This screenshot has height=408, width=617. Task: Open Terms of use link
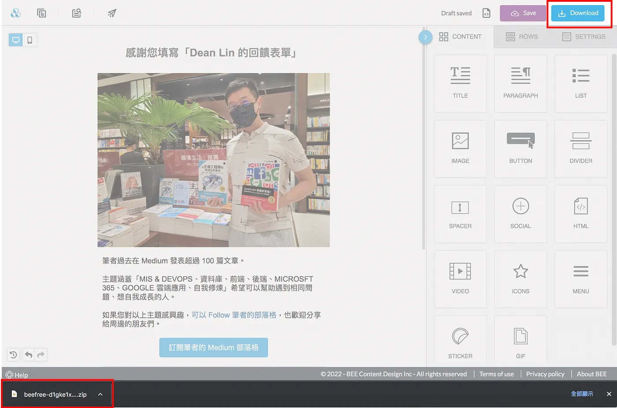coord(496,374)
